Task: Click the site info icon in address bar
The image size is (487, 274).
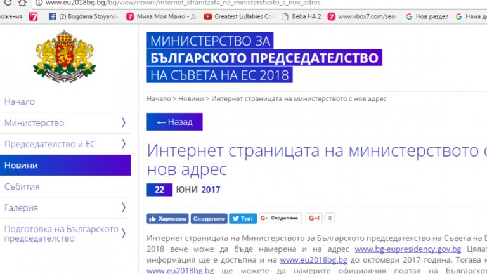Action: pyautogui.click(x=39, y=3)
